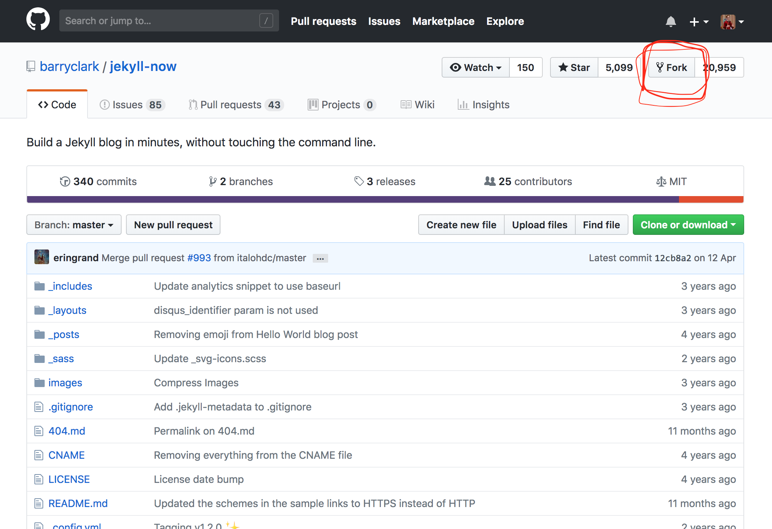
Task: View the 150 watchers count
Action: click(x=526, y=67)
